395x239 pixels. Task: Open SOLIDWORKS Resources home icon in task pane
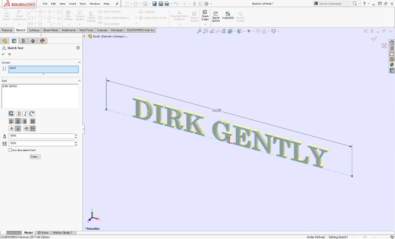pos(392,43)
